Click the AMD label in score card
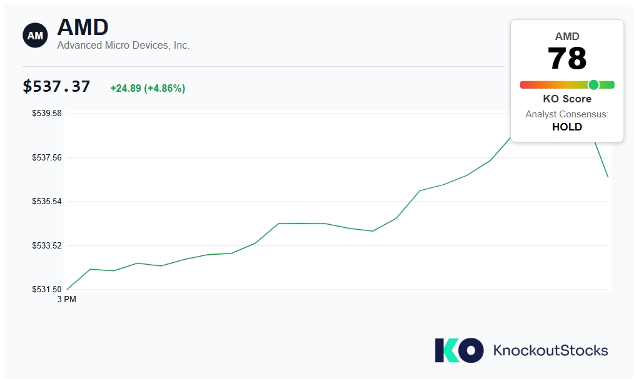The height and width of the screenshot is (379, 634). tap(567, 36)
